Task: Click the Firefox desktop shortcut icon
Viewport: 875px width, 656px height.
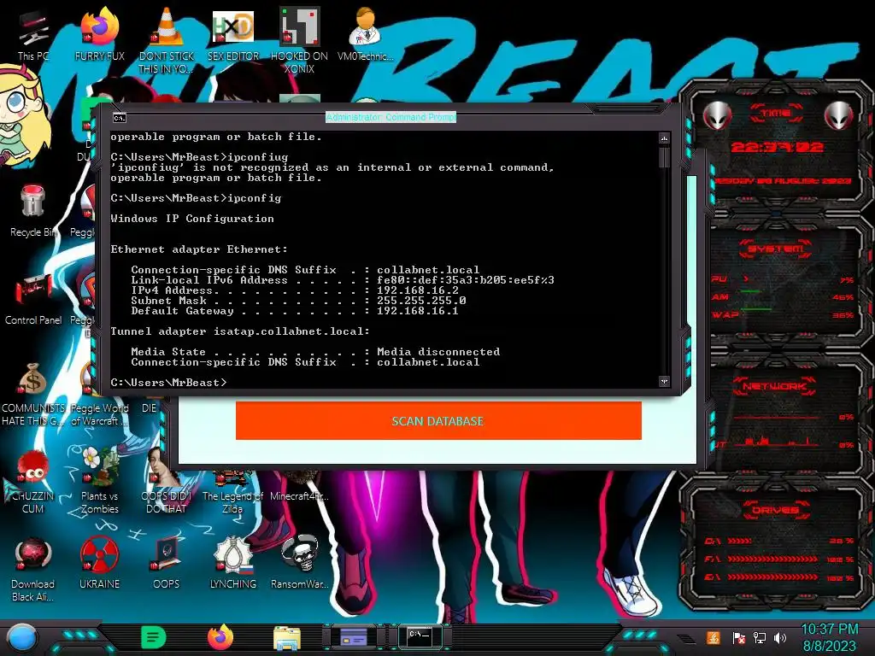Action: 99,34
